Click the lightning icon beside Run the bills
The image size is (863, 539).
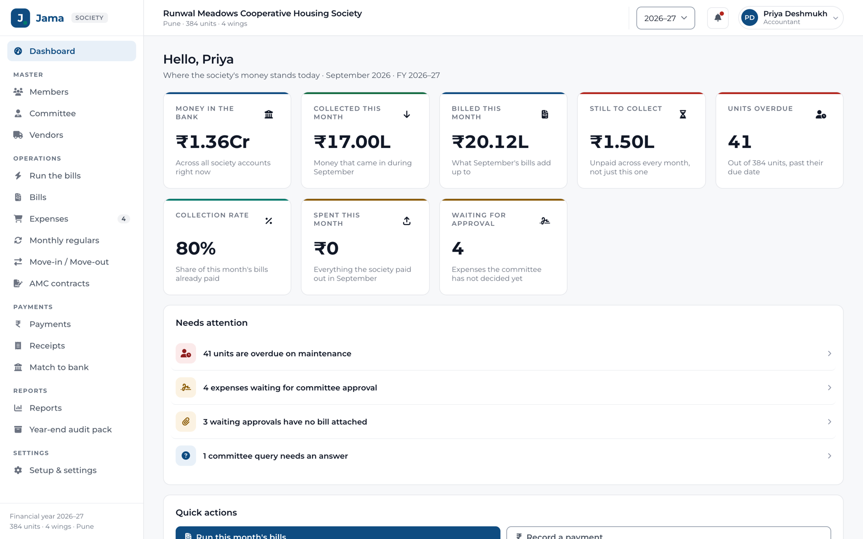[x=18, y=175]
